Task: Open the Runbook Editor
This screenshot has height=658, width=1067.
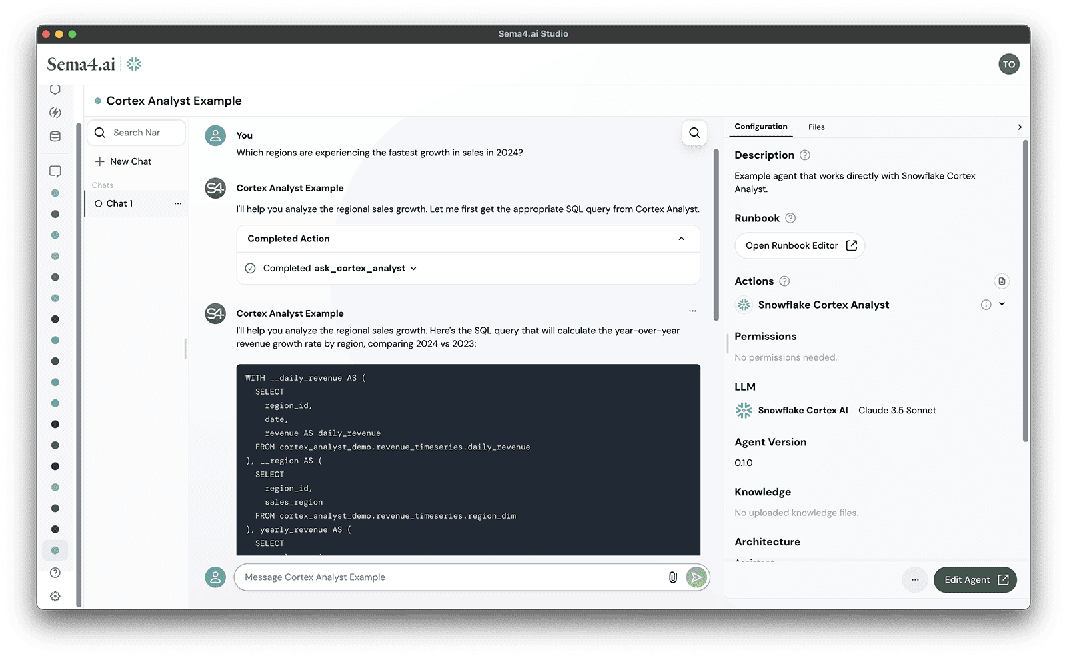Action: click(799, 245)
